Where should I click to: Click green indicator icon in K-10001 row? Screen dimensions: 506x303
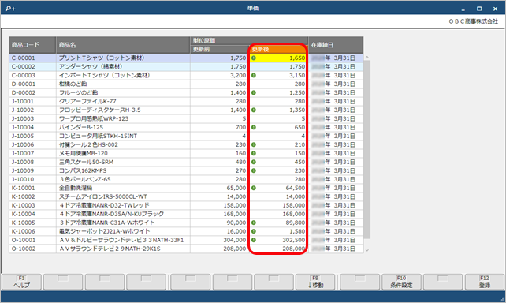254,188
